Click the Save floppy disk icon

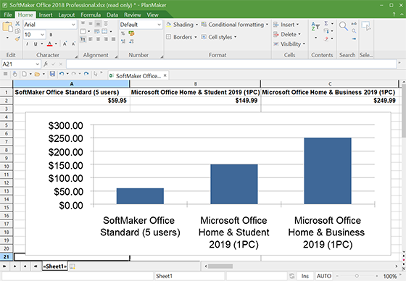pos(52,75)
